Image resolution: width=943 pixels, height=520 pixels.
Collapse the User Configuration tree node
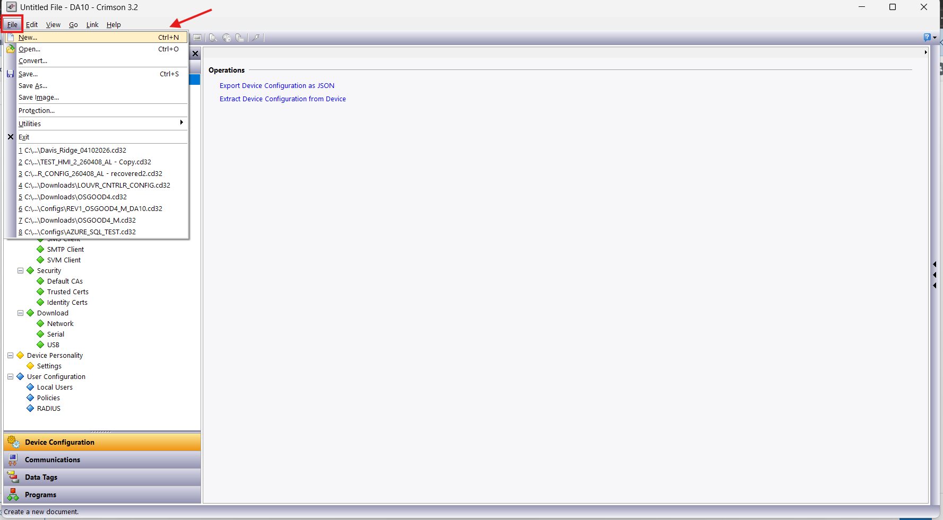click(10, 376)
